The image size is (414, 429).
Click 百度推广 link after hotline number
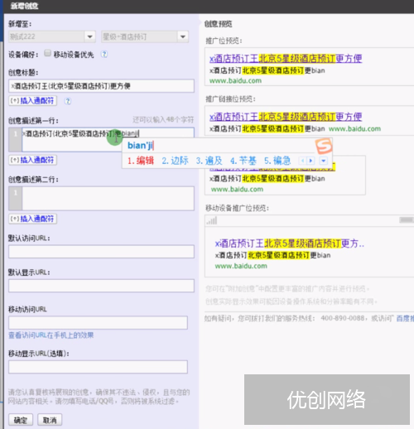pos(405,318)
